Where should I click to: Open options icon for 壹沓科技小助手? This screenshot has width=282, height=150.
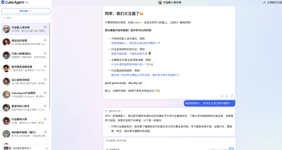45,106
